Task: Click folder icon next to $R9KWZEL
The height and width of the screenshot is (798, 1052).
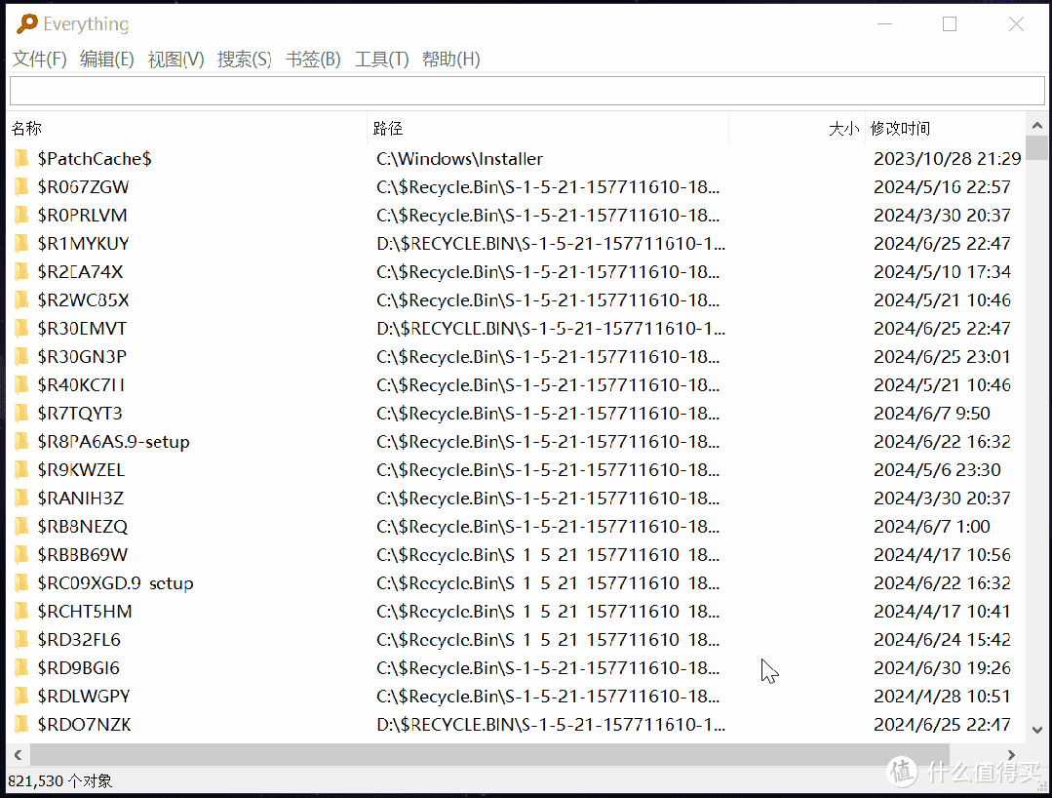Action: tap(21, 470)
